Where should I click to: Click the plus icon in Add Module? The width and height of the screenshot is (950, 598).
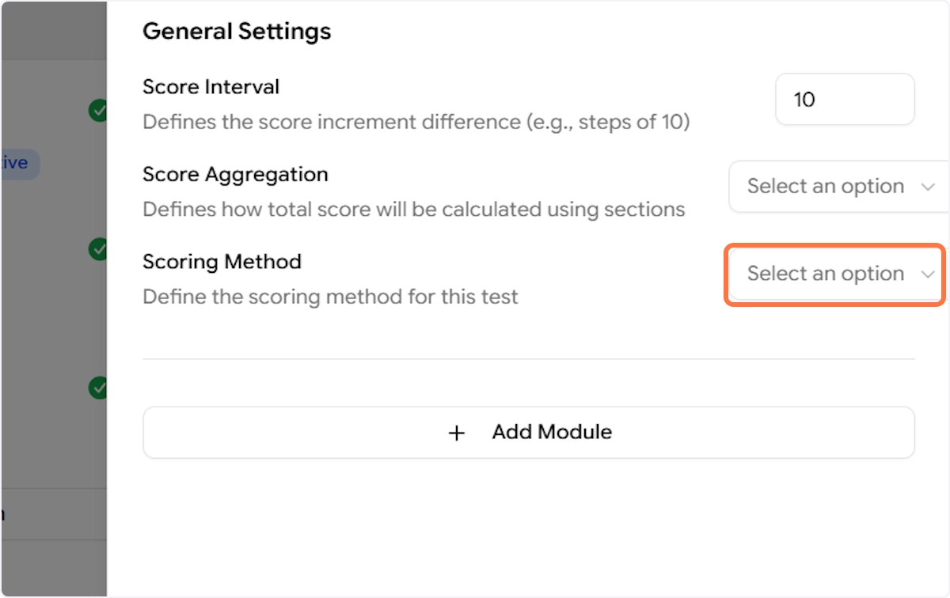click(x=457, y=433)
